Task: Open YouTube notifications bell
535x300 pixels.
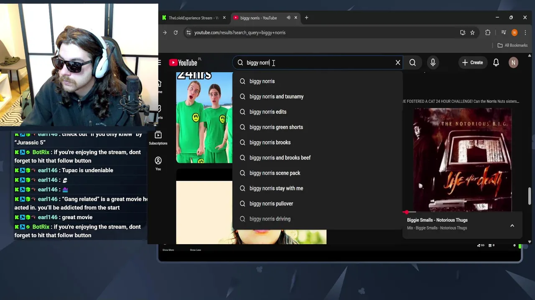Action: coord(496,62)
